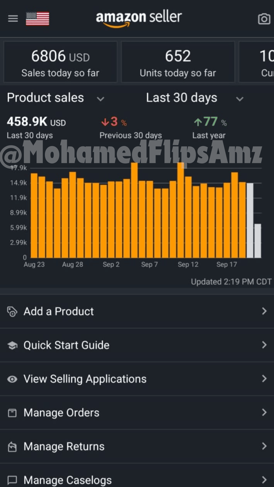Tap the short gray bar for today
This screenshot has width=274, height=487.
point(258,241)
